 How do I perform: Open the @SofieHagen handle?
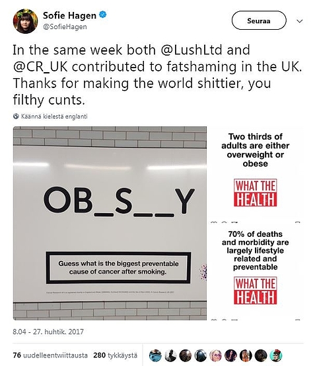(x=65, y=26)
